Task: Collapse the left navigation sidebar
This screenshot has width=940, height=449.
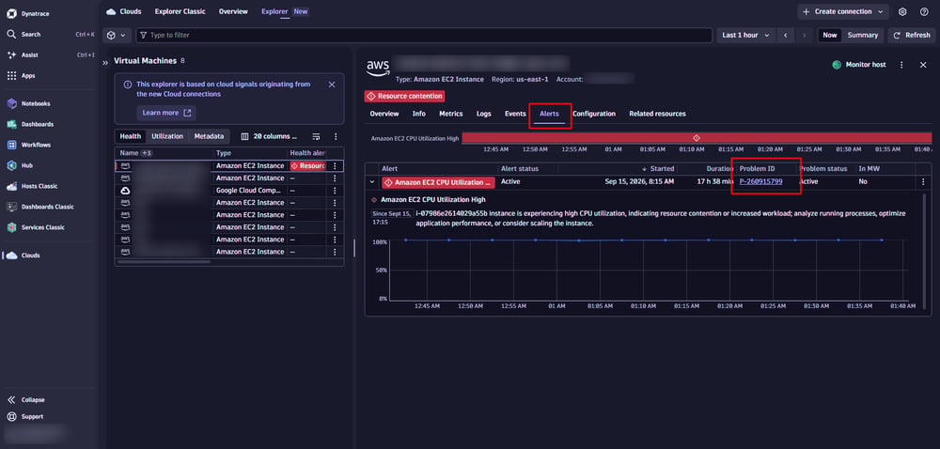Action: (33, 400)
